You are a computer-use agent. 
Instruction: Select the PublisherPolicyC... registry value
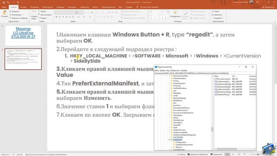click(223, 94)
